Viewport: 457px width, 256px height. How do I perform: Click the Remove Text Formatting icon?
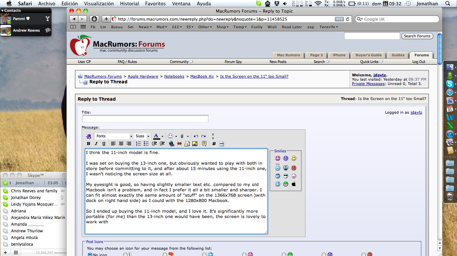click(x=89, y=136)
